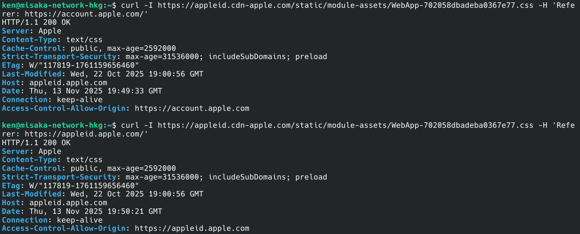Image resolution: width=580 pixels, height=234 pixels.
Task: Click the Access-Control-Allow-Origin value https://account.apple.com
Action: click(192, 109)
